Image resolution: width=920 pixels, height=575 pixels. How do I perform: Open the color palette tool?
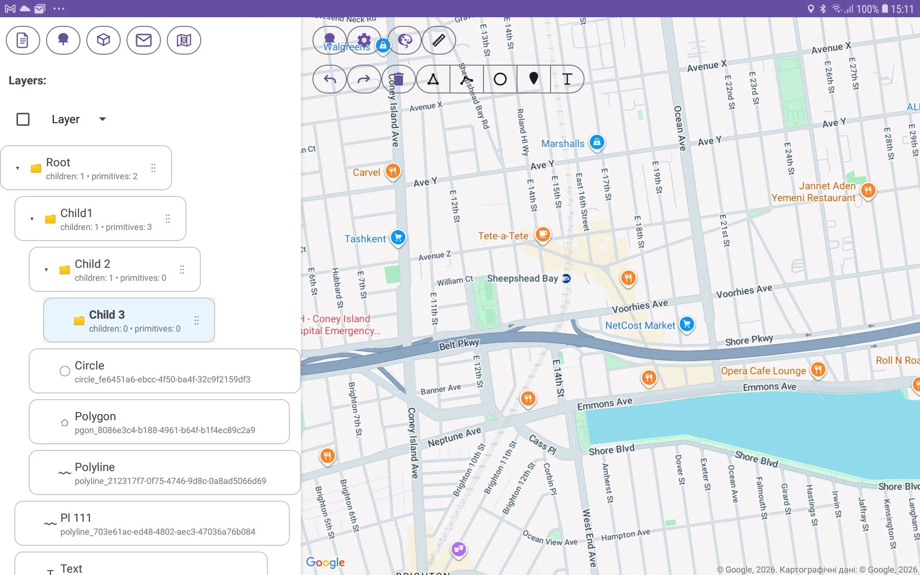404,40
